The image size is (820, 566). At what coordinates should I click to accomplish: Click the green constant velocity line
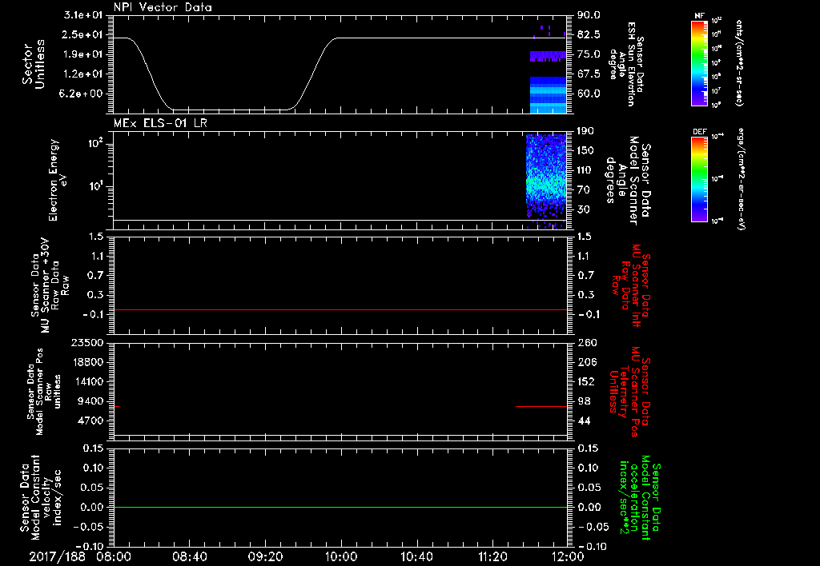pyautogui.click(x=340, y=507)
